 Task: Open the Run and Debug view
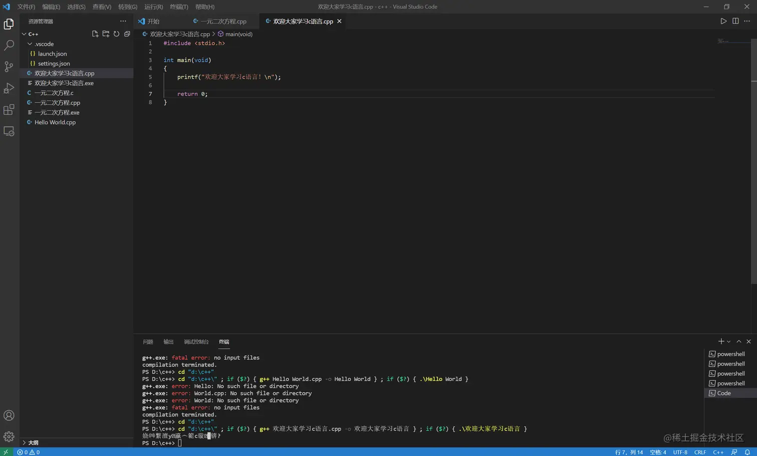9,88
